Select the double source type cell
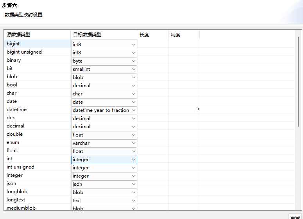The height and width of the screenshot is (219, 303). 38,134
